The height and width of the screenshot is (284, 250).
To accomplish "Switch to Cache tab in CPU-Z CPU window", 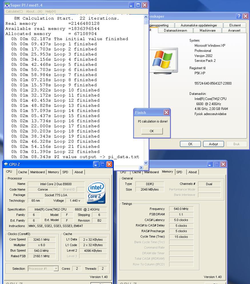I will pyautogui.click(x=22, y=172).
